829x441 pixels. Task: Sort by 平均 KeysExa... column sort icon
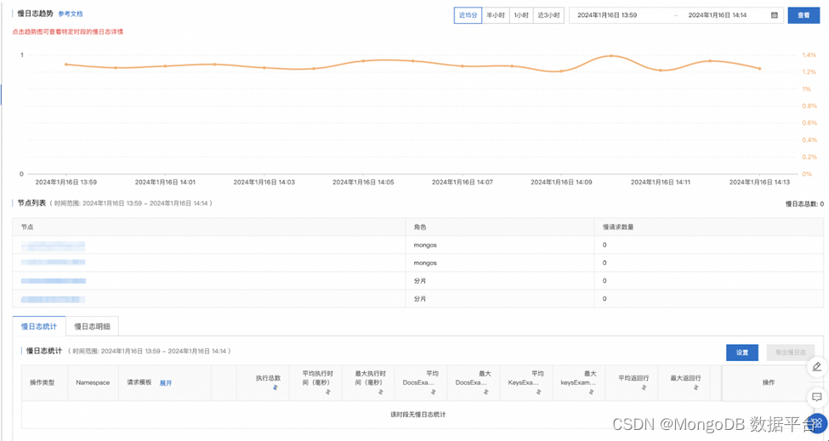pyautogui.click(x=538, y=392)
